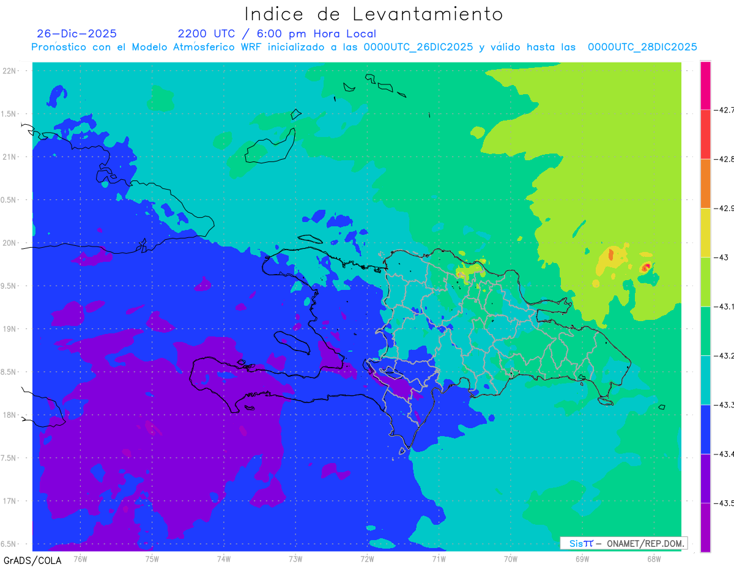
Task: Click the '17N' latitude label
Action: point(10,501)
